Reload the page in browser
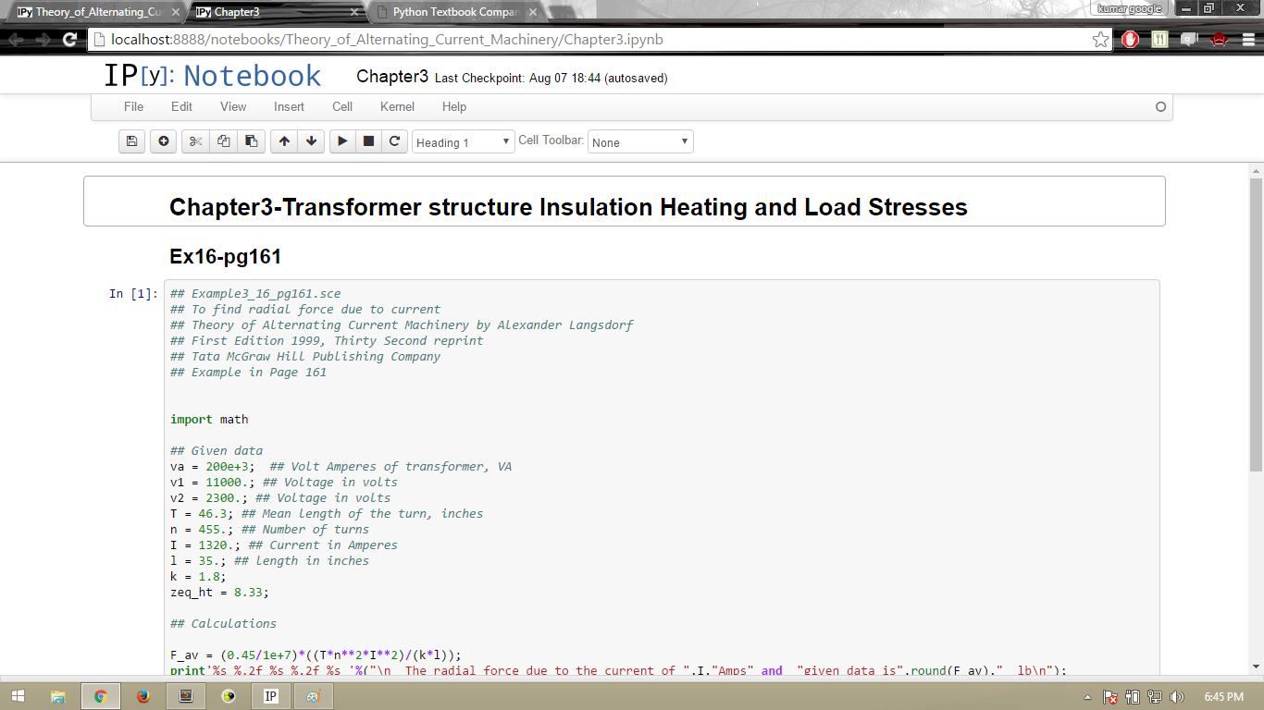Image resolution: width=1264 pixels, height=710 pixels. 69,40
